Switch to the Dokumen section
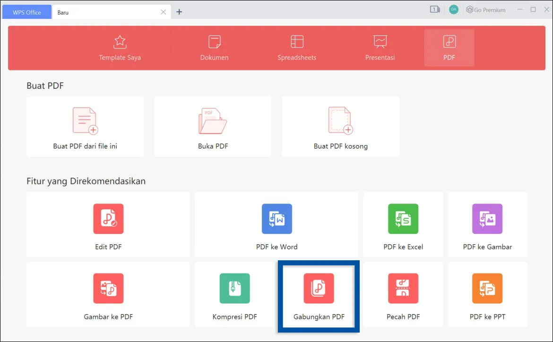Screen dimensions: 553x342 (x=214, y=47)
